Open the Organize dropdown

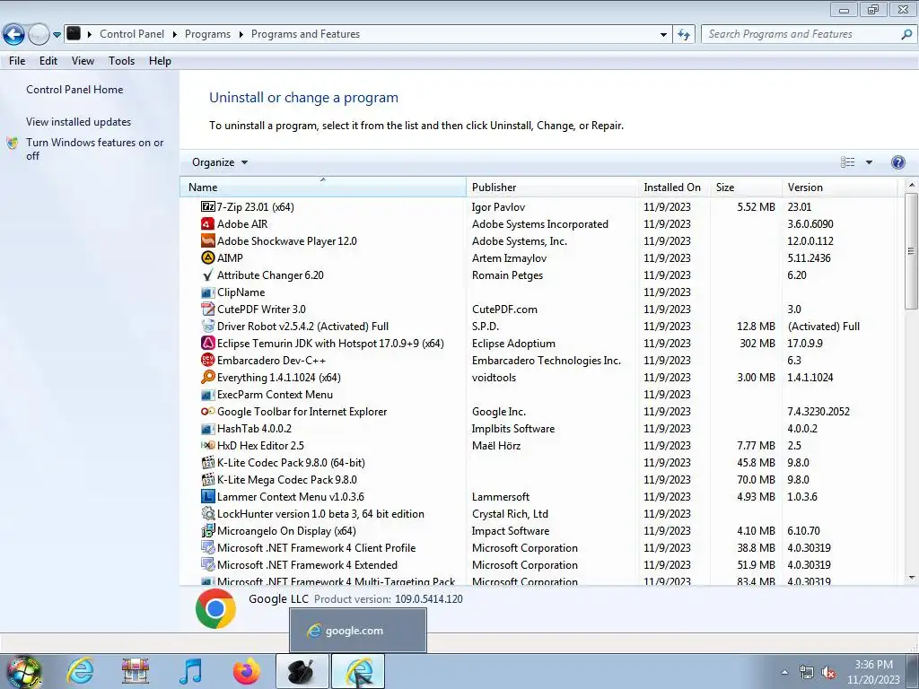220,162
